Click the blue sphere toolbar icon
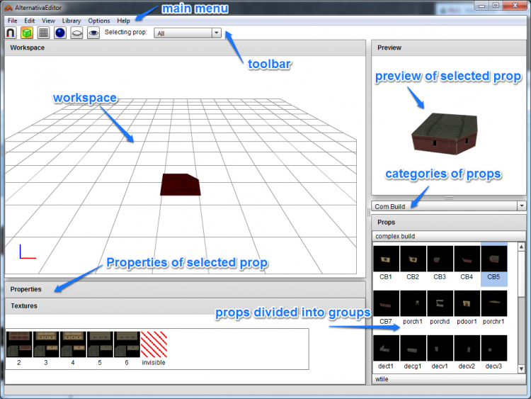This screenshot has width=531, height=399. (60, 33)
